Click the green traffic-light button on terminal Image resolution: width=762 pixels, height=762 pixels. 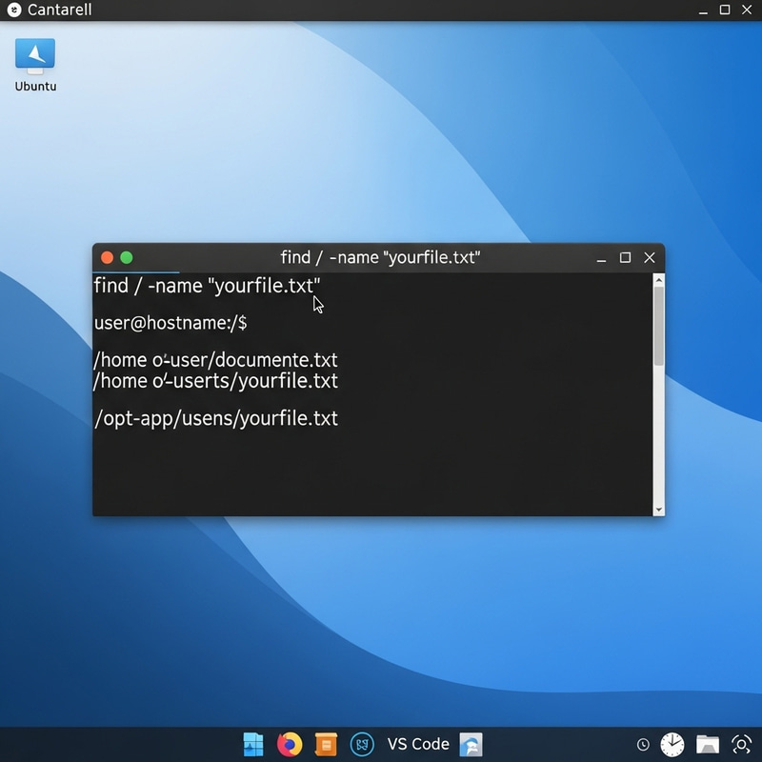(x=127, y=257)
